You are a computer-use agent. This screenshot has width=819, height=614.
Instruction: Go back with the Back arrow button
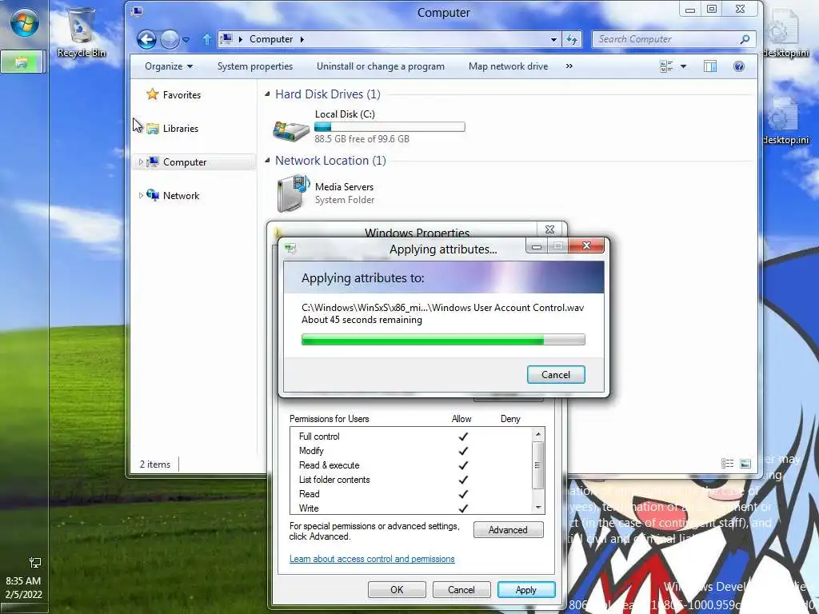point(147,39)
